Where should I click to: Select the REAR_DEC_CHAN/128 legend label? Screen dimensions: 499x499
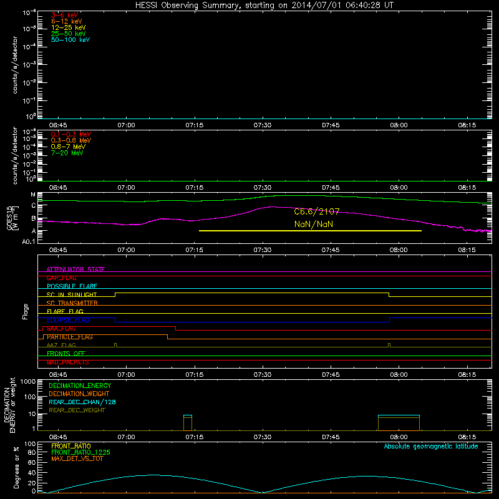click(x=82, y=402)
